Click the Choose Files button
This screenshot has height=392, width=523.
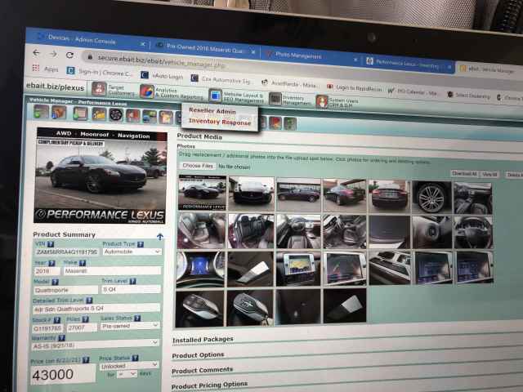pos(198,166)
